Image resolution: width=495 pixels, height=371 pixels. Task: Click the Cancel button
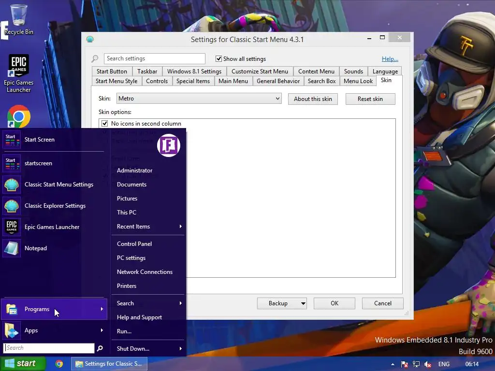(383, 303)
